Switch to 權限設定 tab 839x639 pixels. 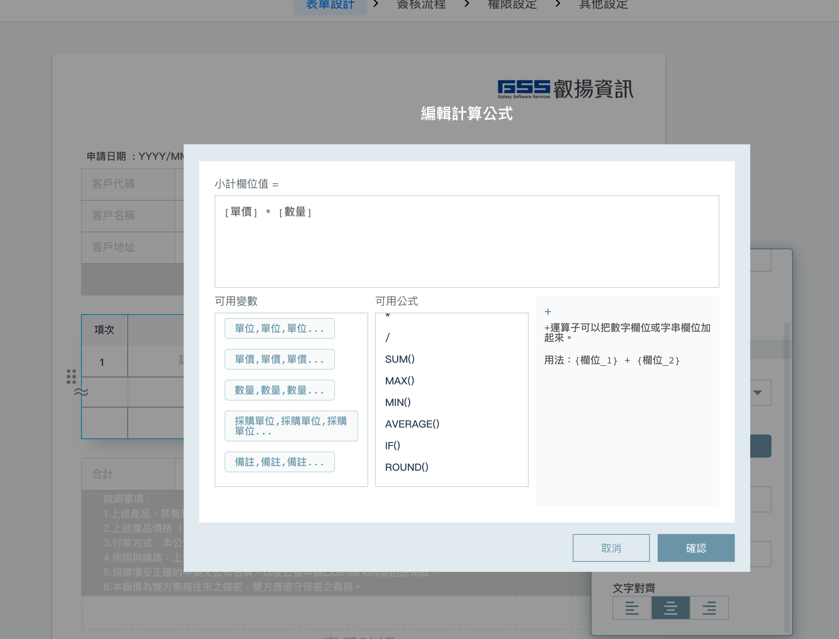coord(512,5)
